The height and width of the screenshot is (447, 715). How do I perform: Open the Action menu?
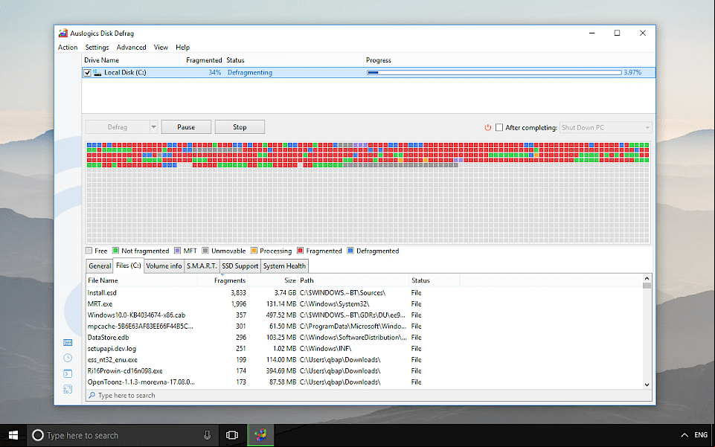coord(68,48)
